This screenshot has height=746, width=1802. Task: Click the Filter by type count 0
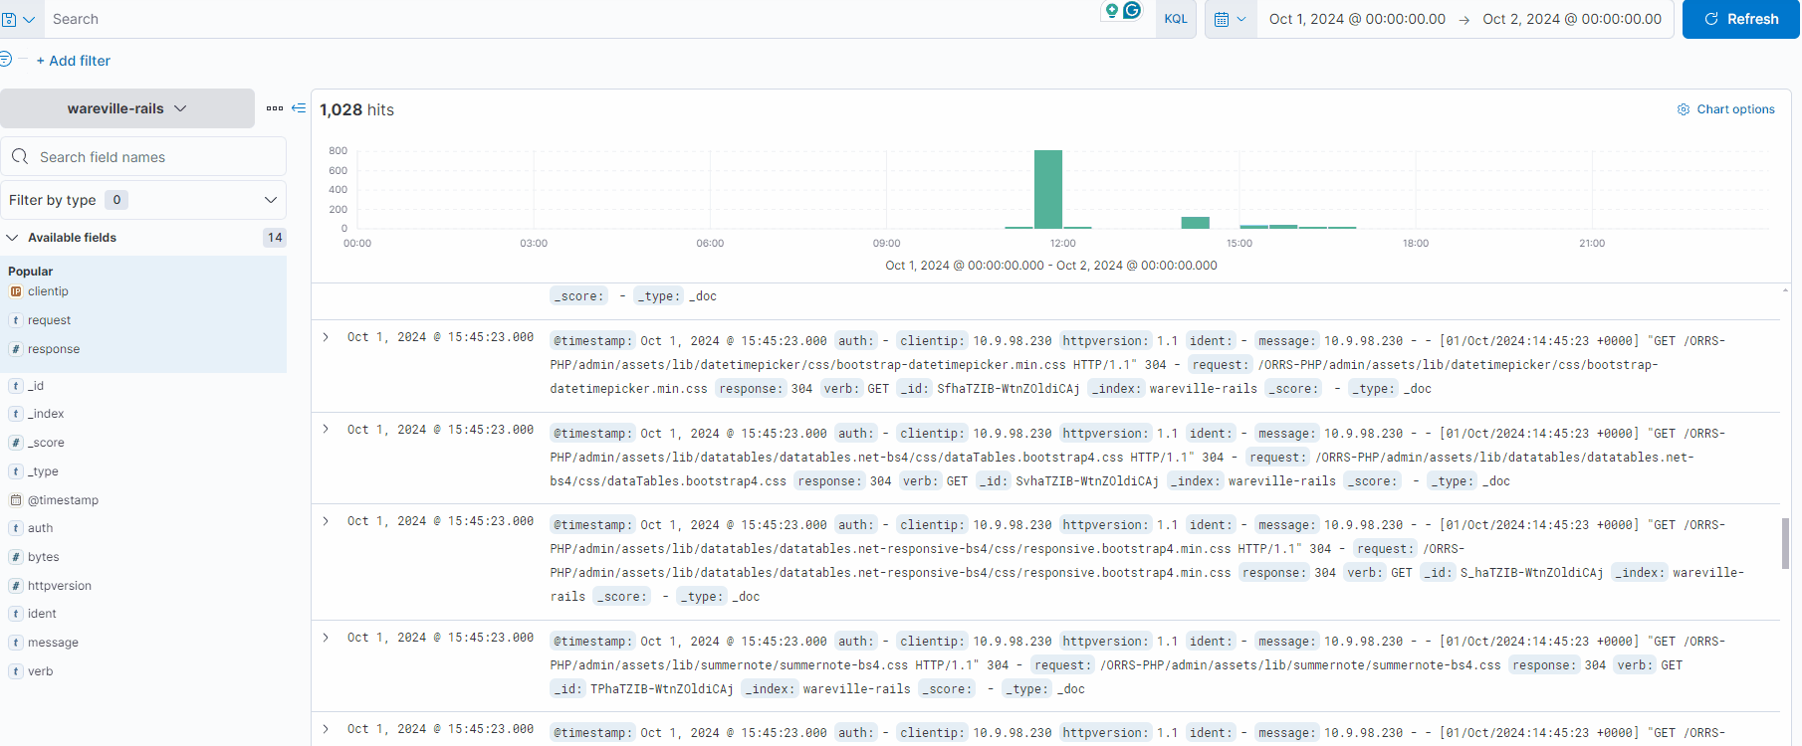pyautogui.click(x=116, y=200)
